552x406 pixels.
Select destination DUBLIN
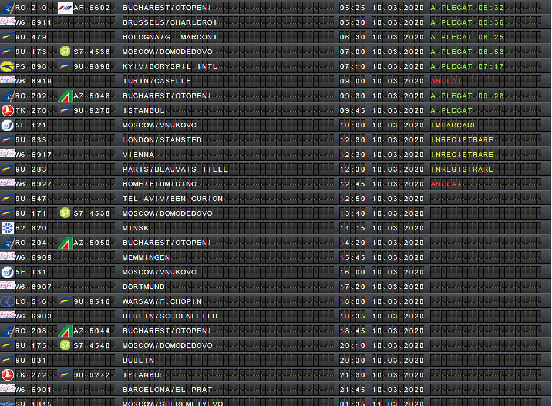pyautogui.click(x=139, y=360)
